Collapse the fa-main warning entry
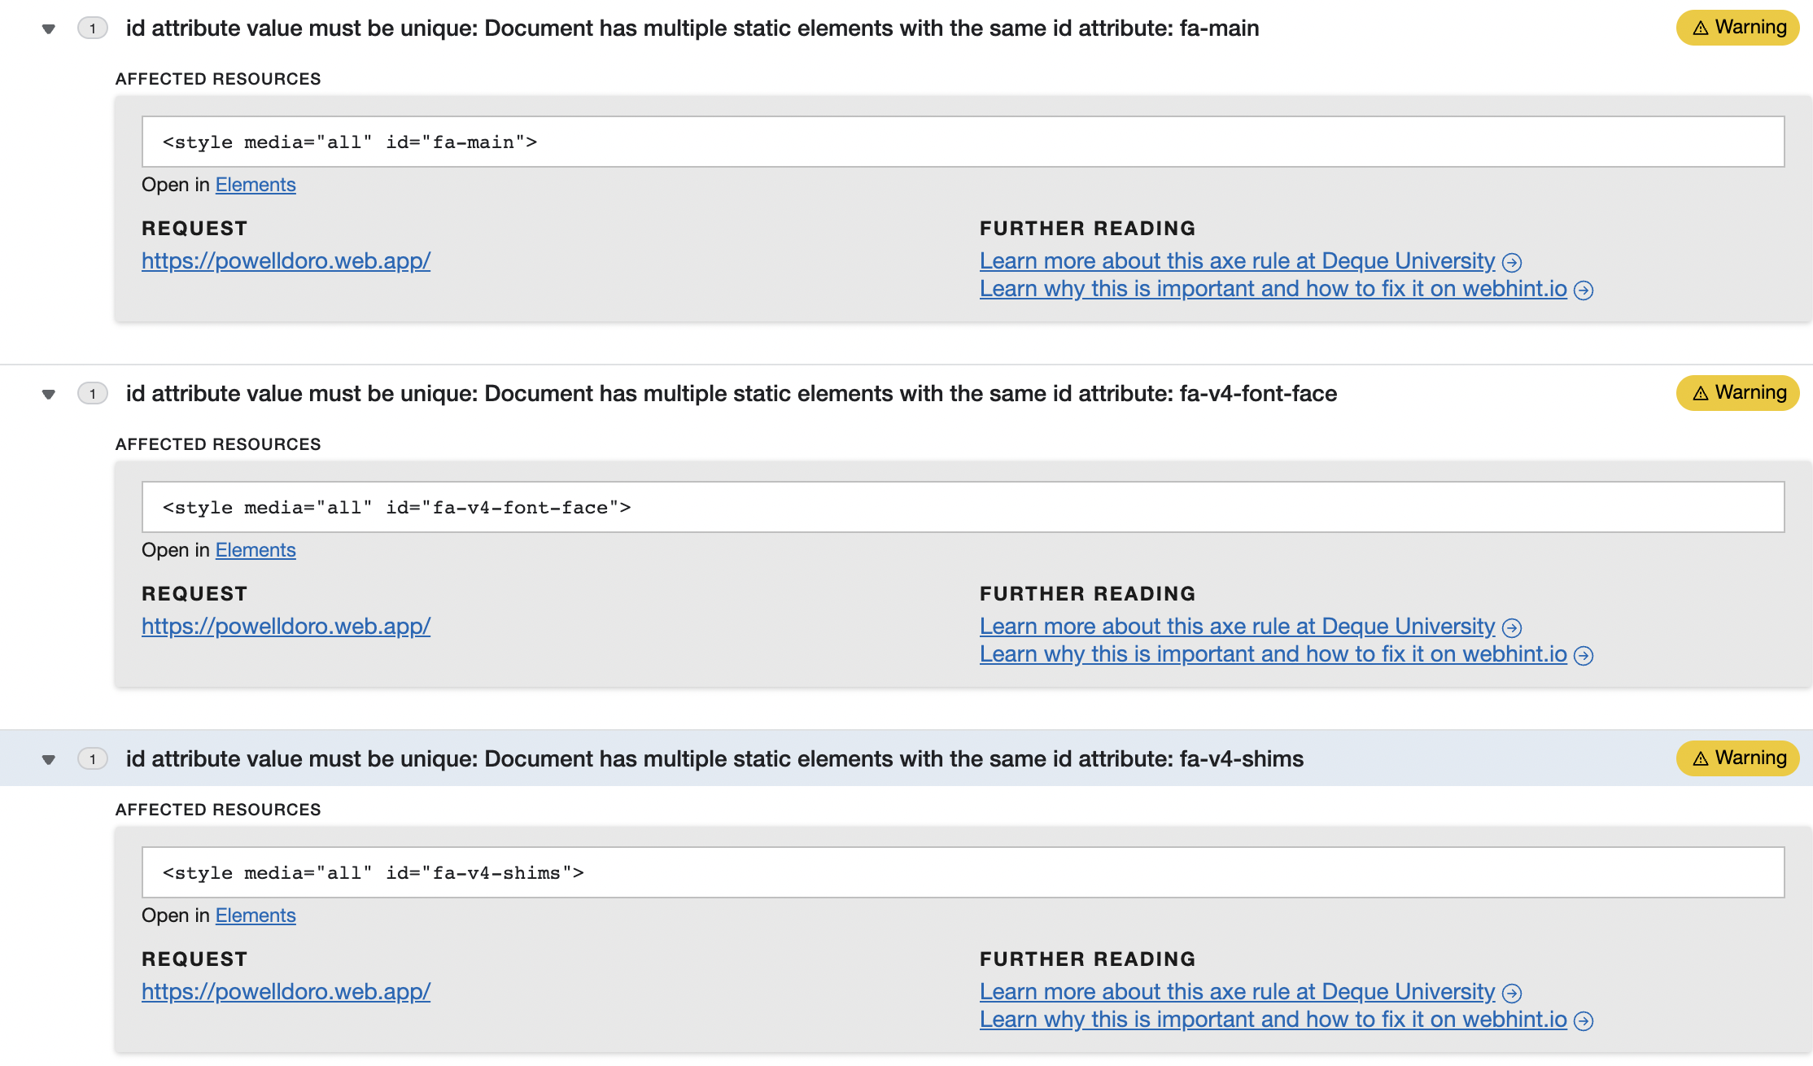 (x=48, y=28)
